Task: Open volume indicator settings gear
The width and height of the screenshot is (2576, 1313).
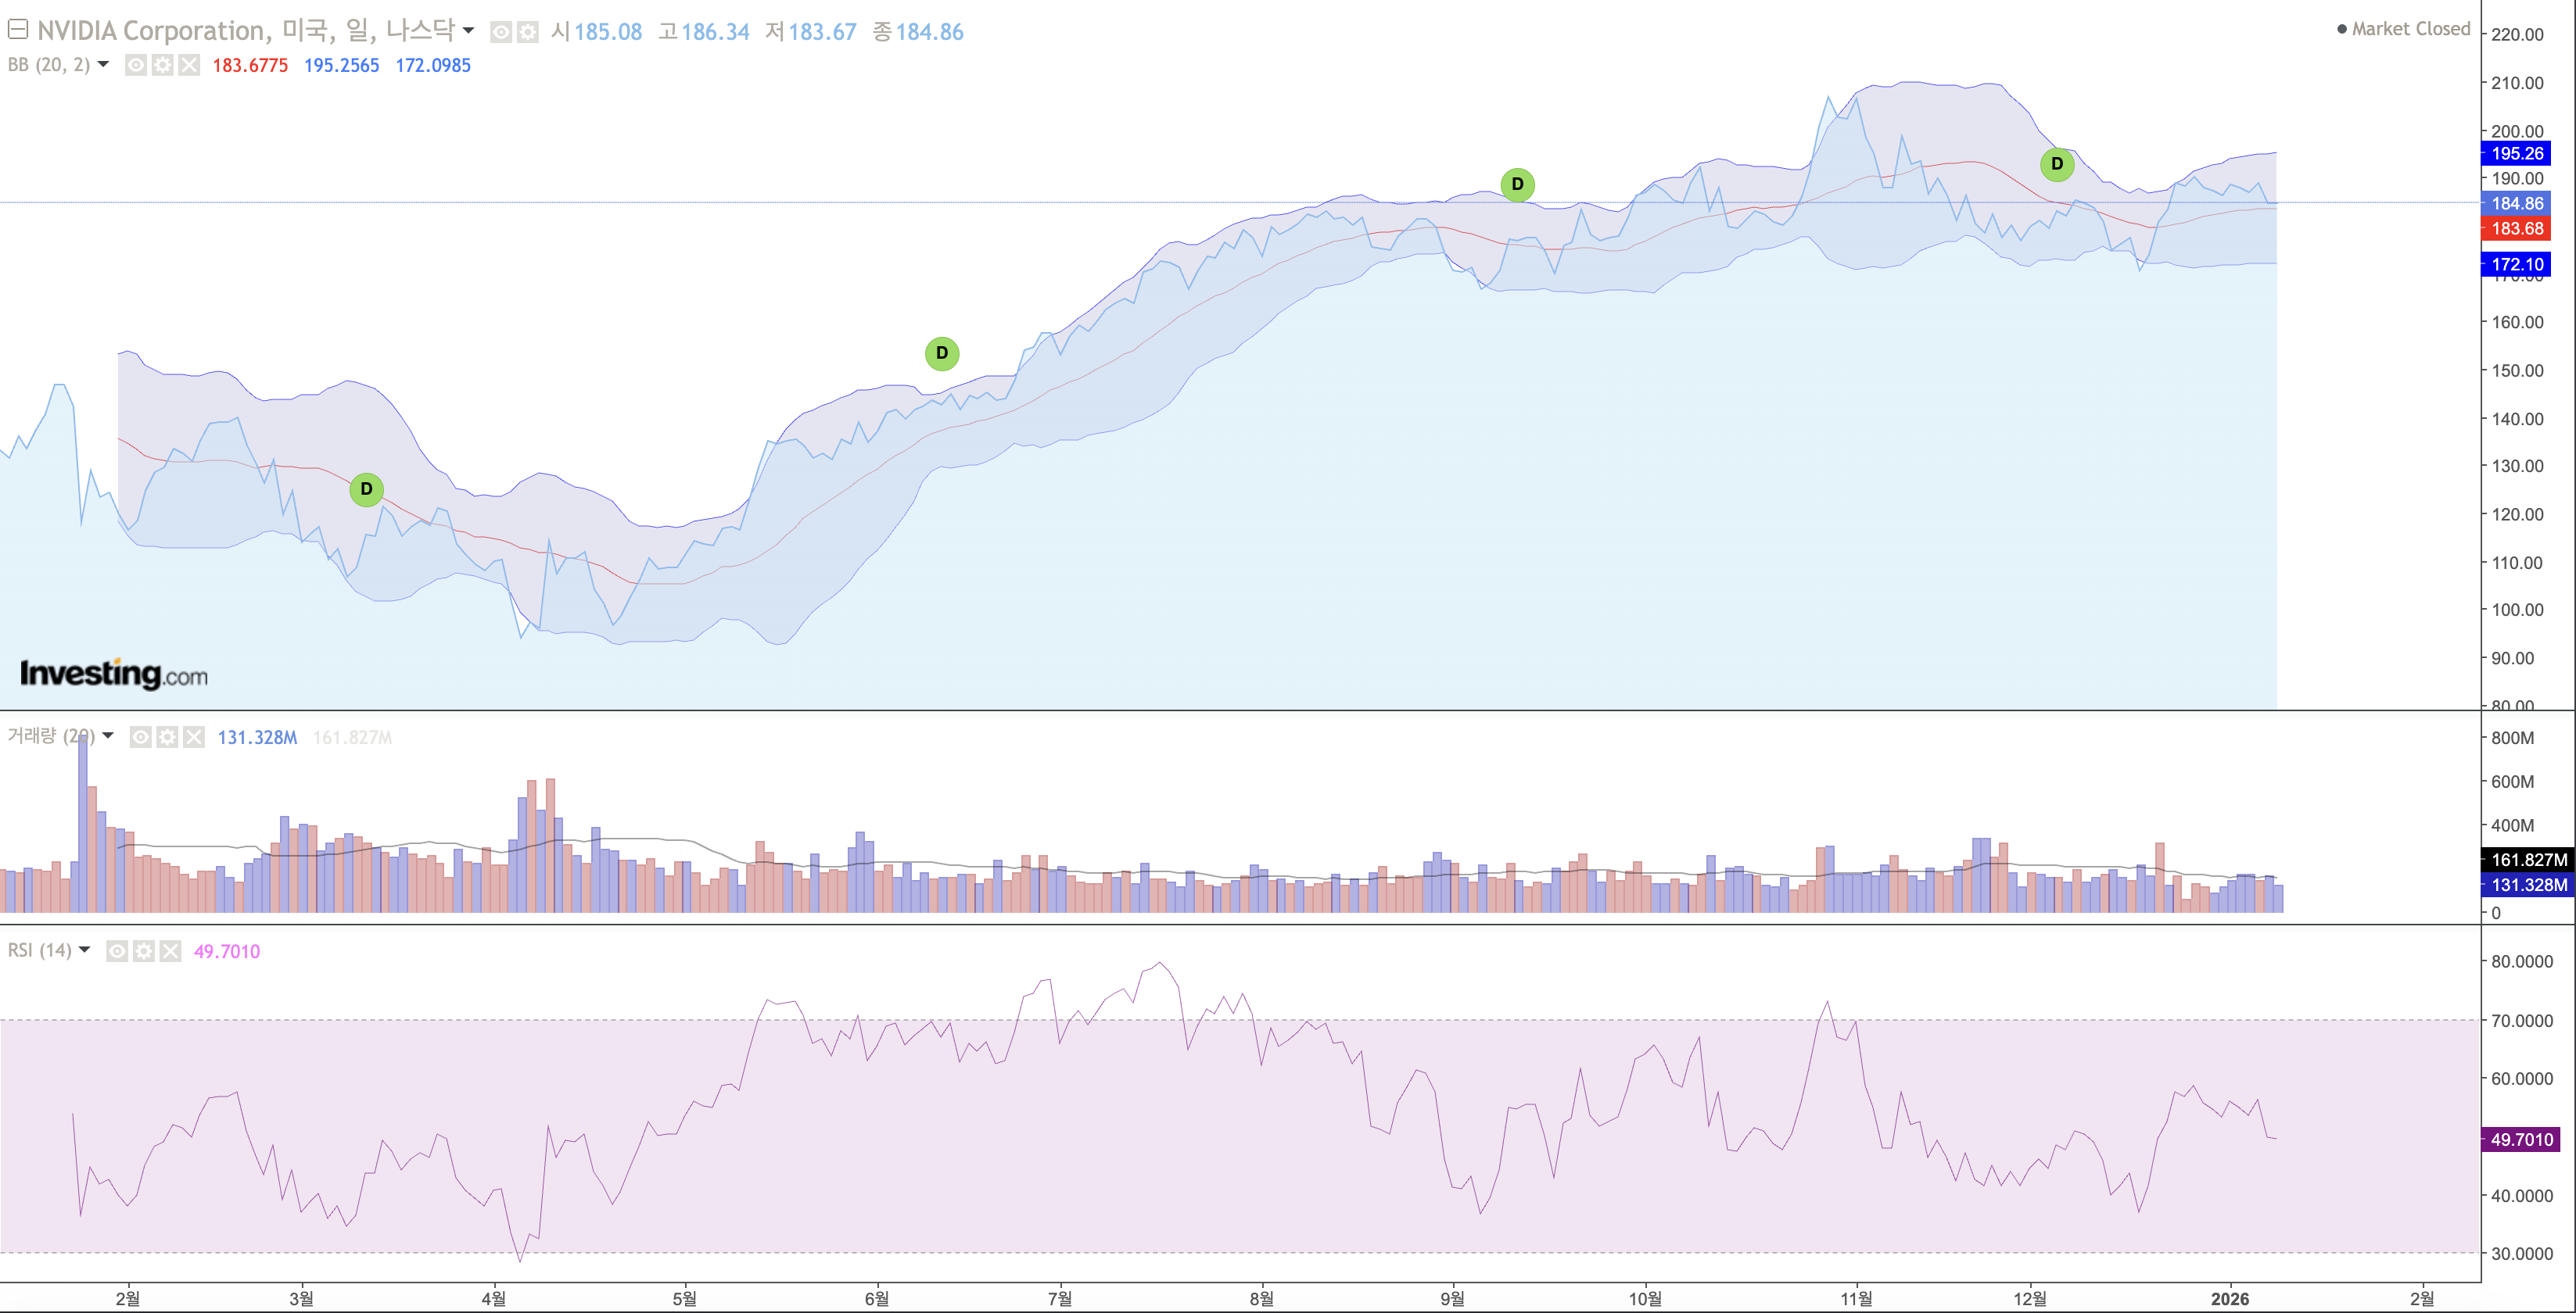Action: [x=167, y=738]
